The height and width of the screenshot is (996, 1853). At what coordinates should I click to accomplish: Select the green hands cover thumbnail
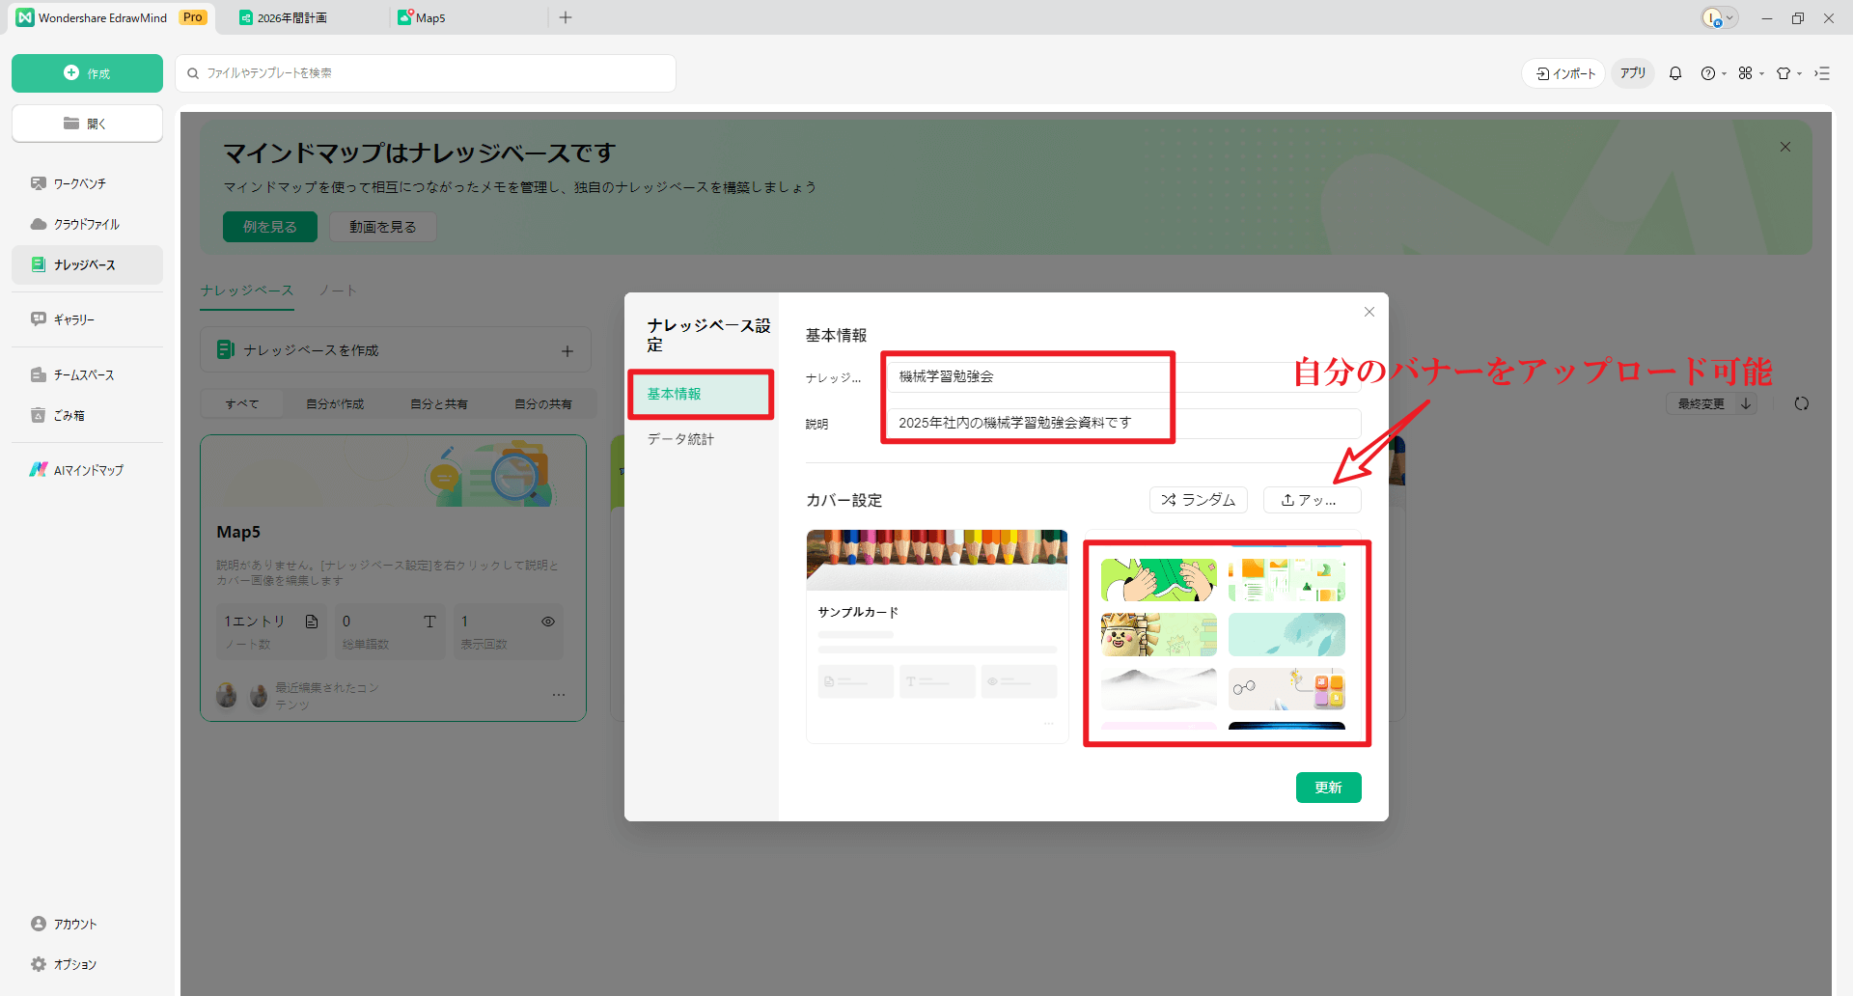(x=1158, y=579)
